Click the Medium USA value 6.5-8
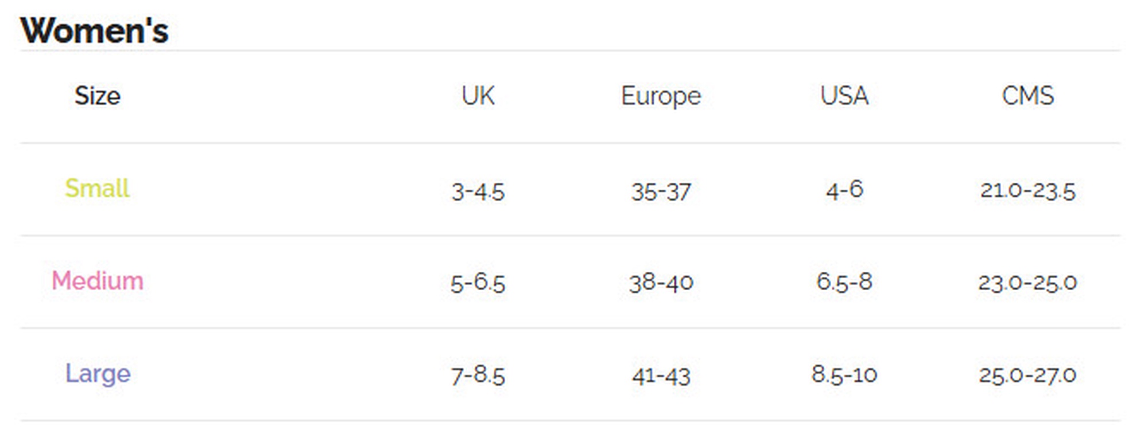This screenshot has width=1148, height=442. tap(844, 281)
